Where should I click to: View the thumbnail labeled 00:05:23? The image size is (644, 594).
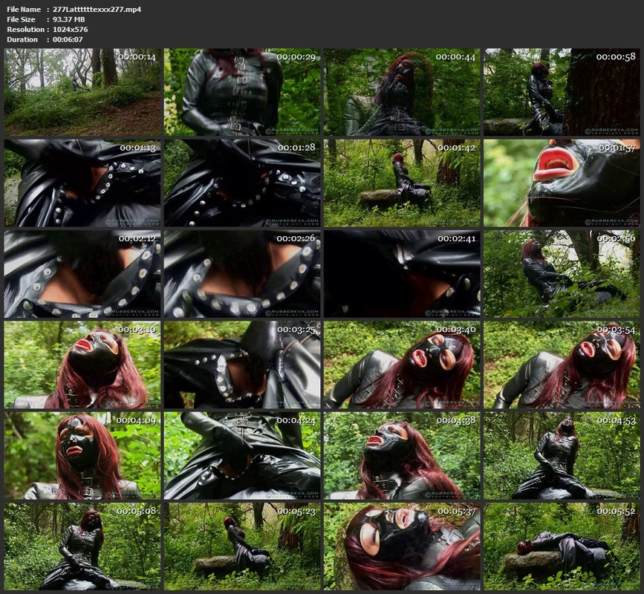pos(242,546)
